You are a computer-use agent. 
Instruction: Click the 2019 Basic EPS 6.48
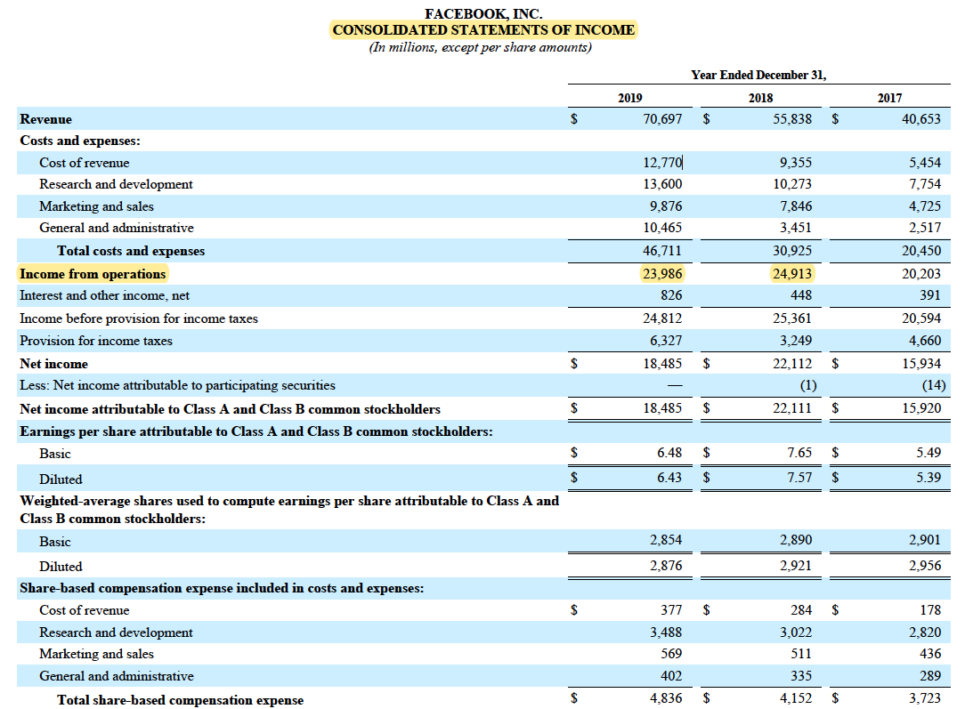point(669,453)
